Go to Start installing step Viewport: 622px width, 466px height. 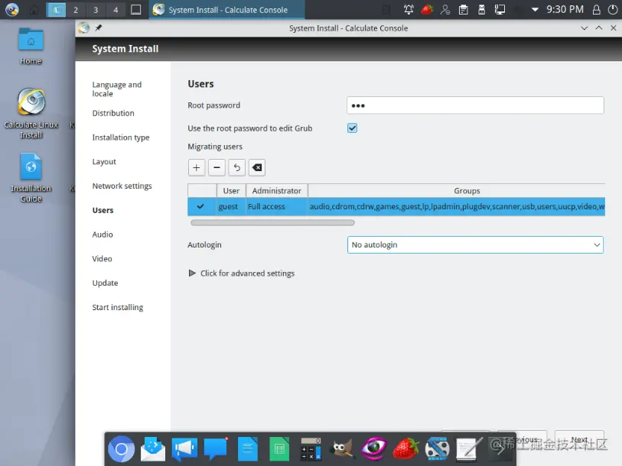click(x=118, y=307)
